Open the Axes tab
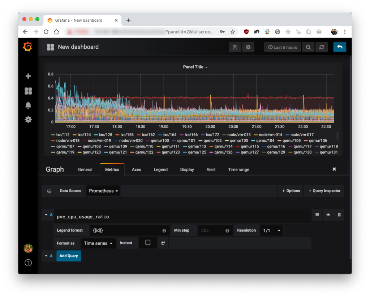This screenshot has width=370, height=298. (136, 170)
